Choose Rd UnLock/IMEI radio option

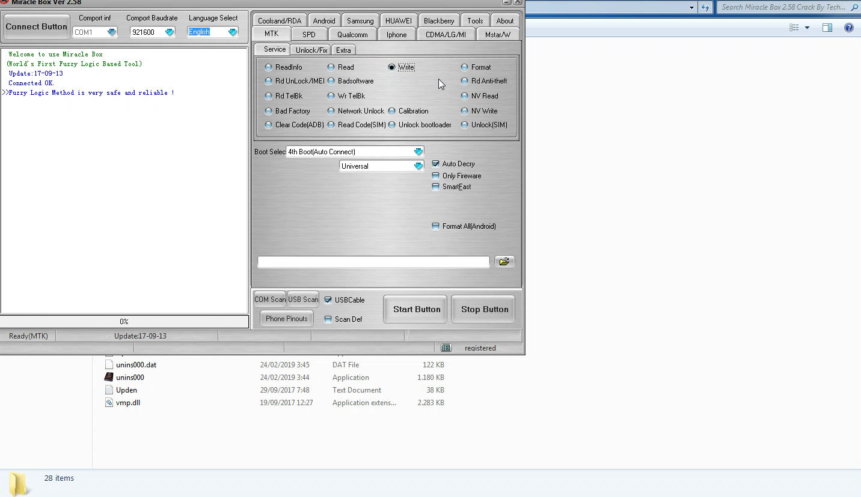(268, 81)
